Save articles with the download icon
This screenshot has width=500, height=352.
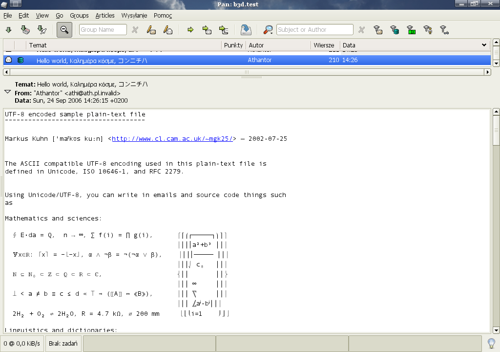[x=246, y=30]
